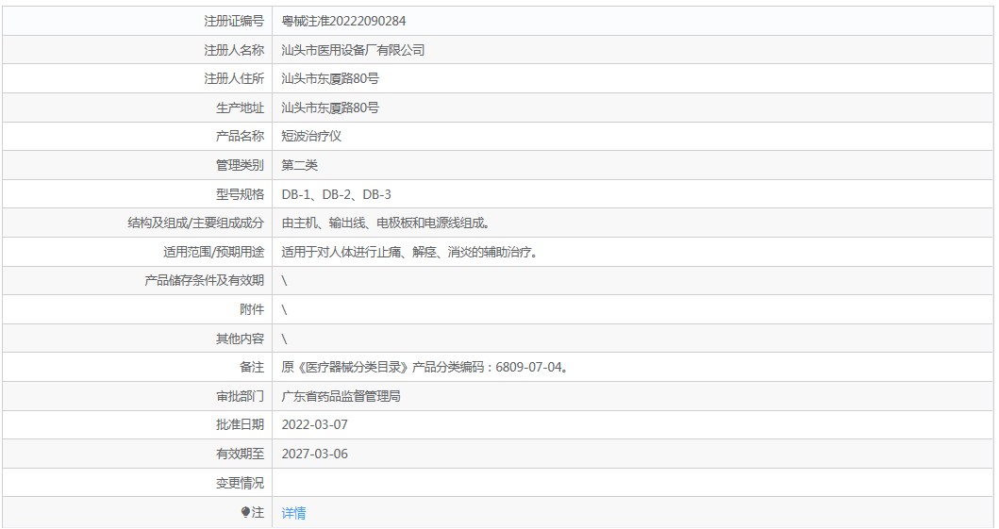
Task: Click the 注册证编号 row label
Action: 234,21
